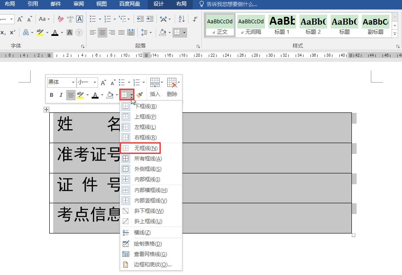402x275 pixels.
Task: Select the format painter brush on mini toolbar
Action: 140,95
